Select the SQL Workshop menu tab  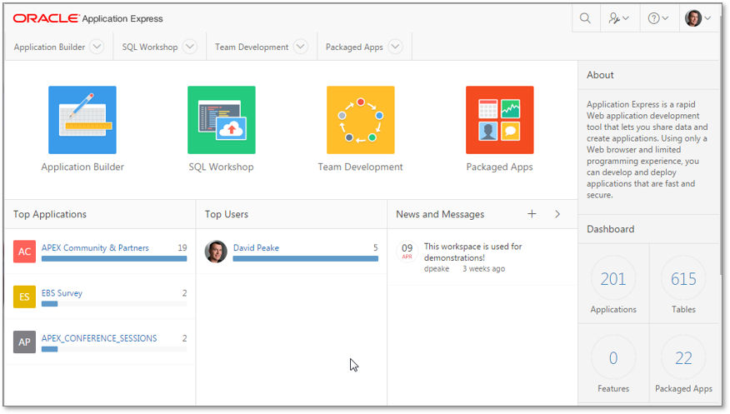[x=150, y=47]
